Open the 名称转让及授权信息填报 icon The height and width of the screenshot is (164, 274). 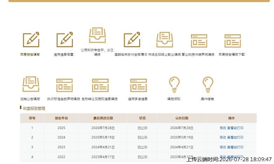pyautogui.click(x=100, y=85)
